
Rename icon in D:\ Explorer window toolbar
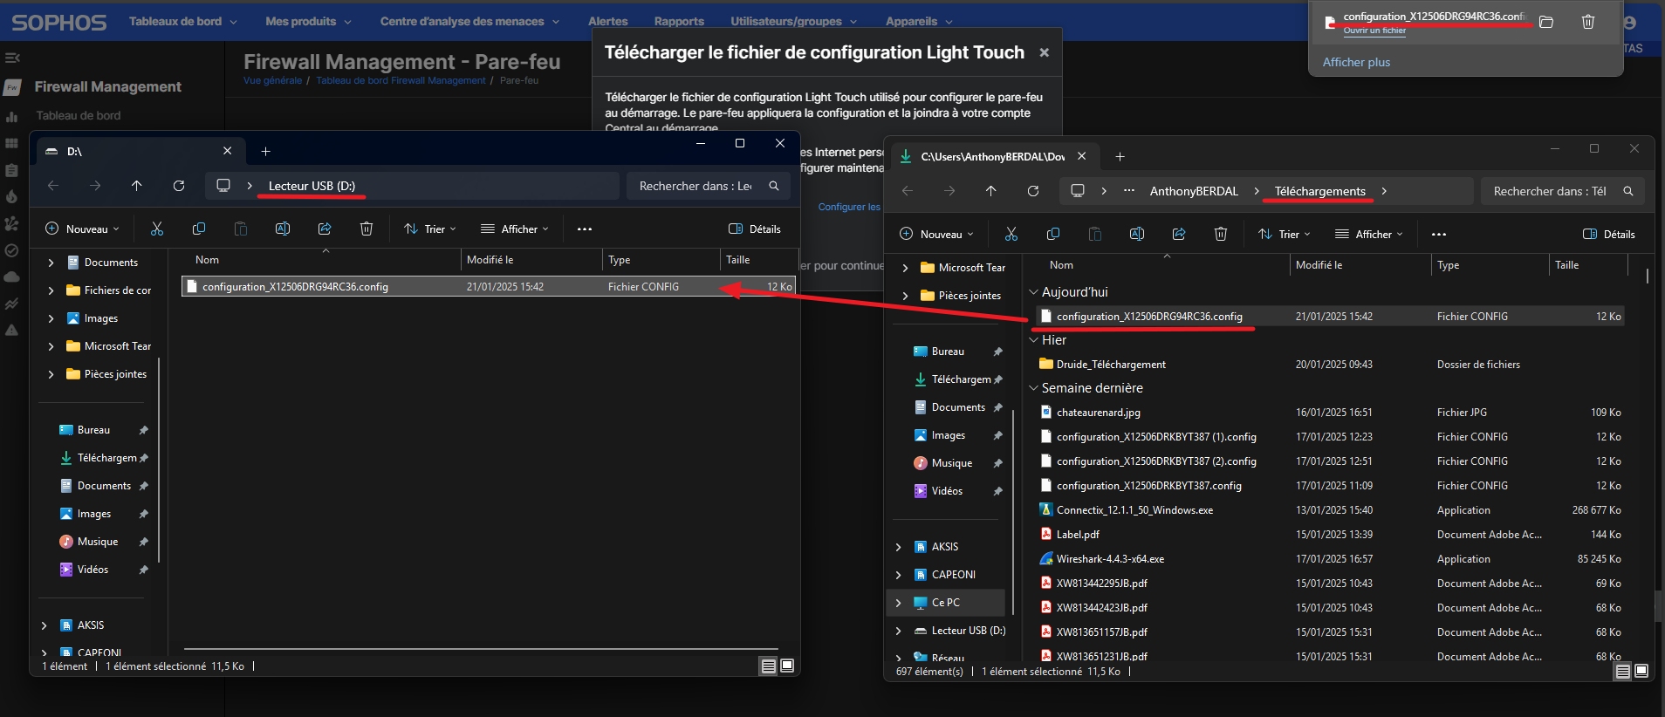[x=283, y=229]
